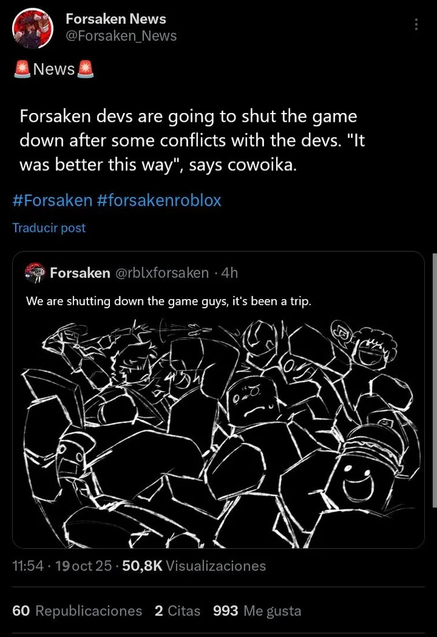View the 2 Citas quotes
Image resolution: width=437 pixels, height=637 pixels.
(177, 610)
